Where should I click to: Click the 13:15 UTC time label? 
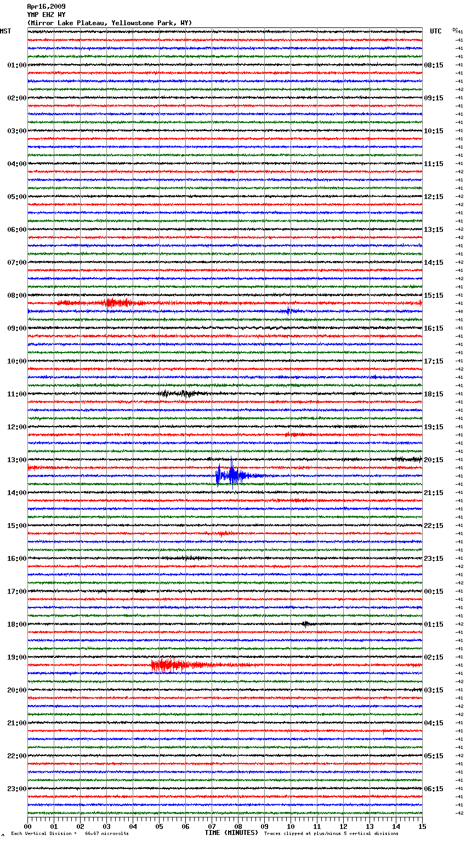pyautogui.click(x=434, y=230)
